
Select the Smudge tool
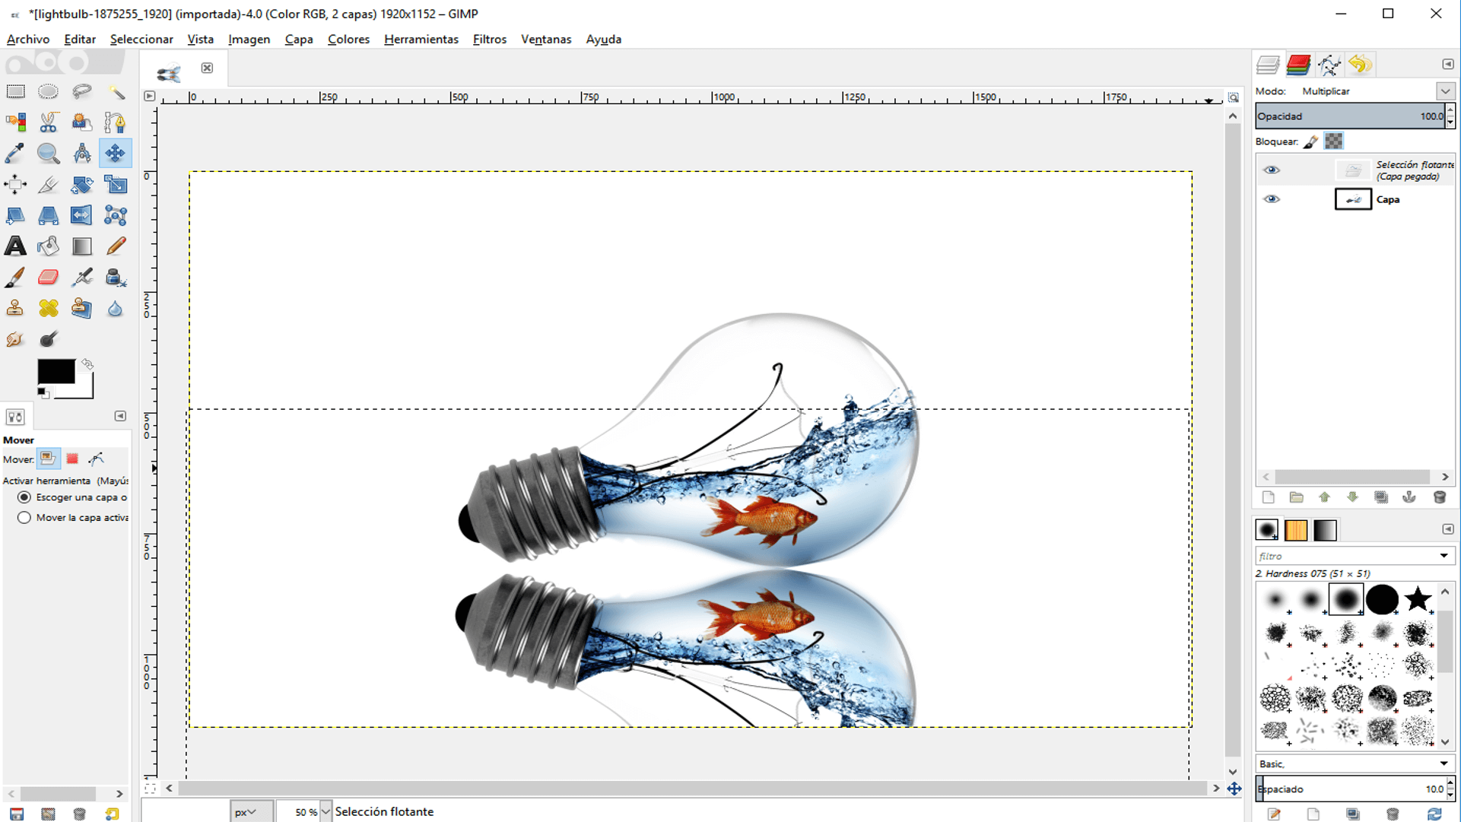tap(15, 339)
